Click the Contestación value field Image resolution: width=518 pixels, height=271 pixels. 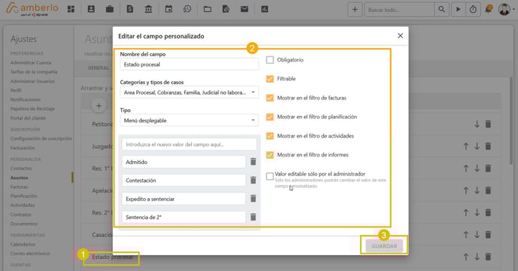coord(184,181)
